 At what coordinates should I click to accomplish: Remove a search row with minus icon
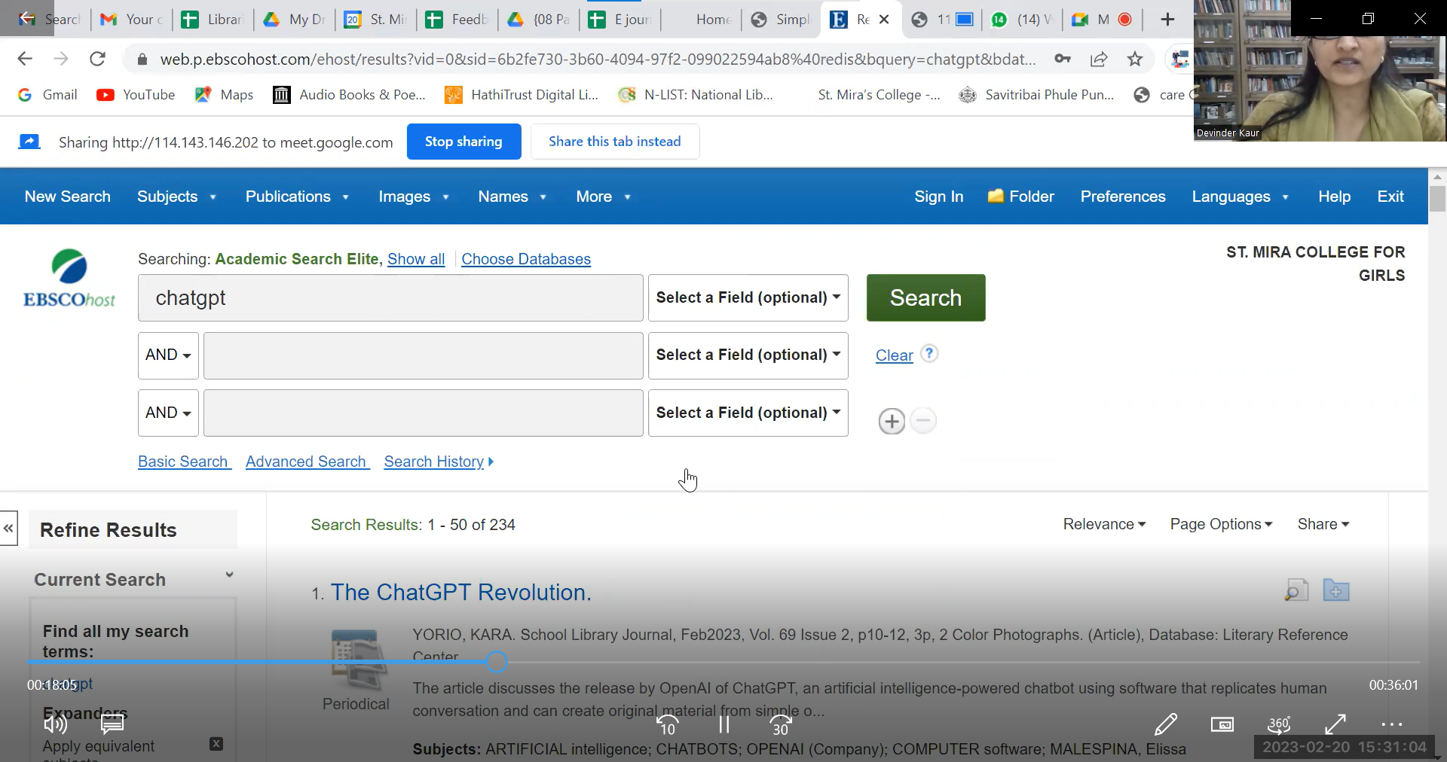pos(923,420)
